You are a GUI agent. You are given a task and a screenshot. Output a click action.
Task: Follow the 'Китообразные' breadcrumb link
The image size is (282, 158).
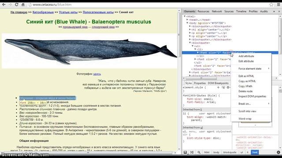[x=43, y=12]
